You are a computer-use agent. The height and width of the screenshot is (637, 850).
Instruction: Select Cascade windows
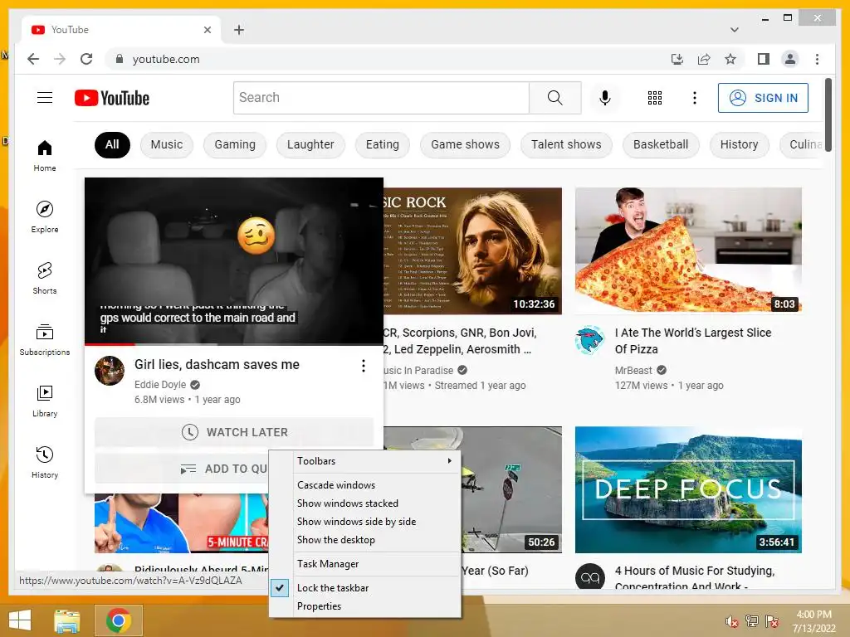pyautogui.click(x=365, y=484)
